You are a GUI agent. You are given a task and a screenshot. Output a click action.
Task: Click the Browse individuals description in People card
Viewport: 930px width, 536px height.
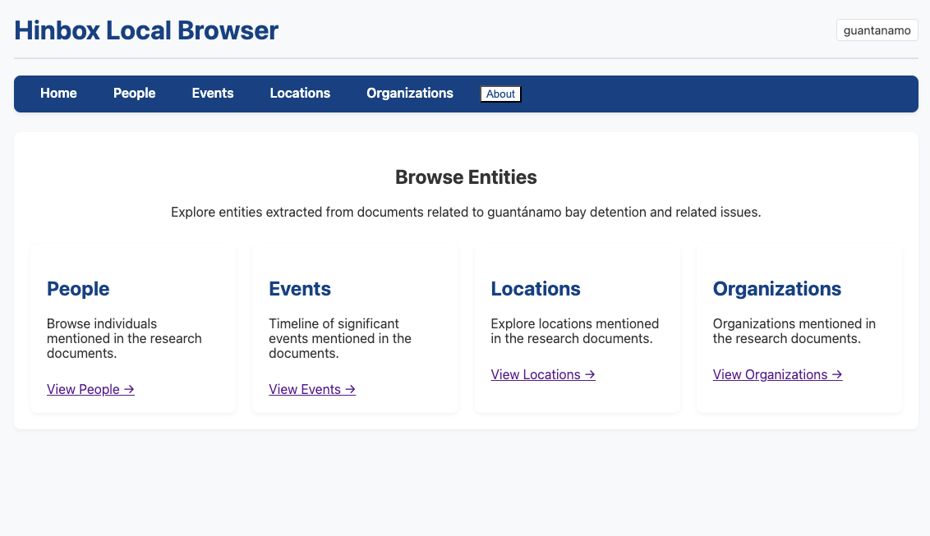point(123,338)
